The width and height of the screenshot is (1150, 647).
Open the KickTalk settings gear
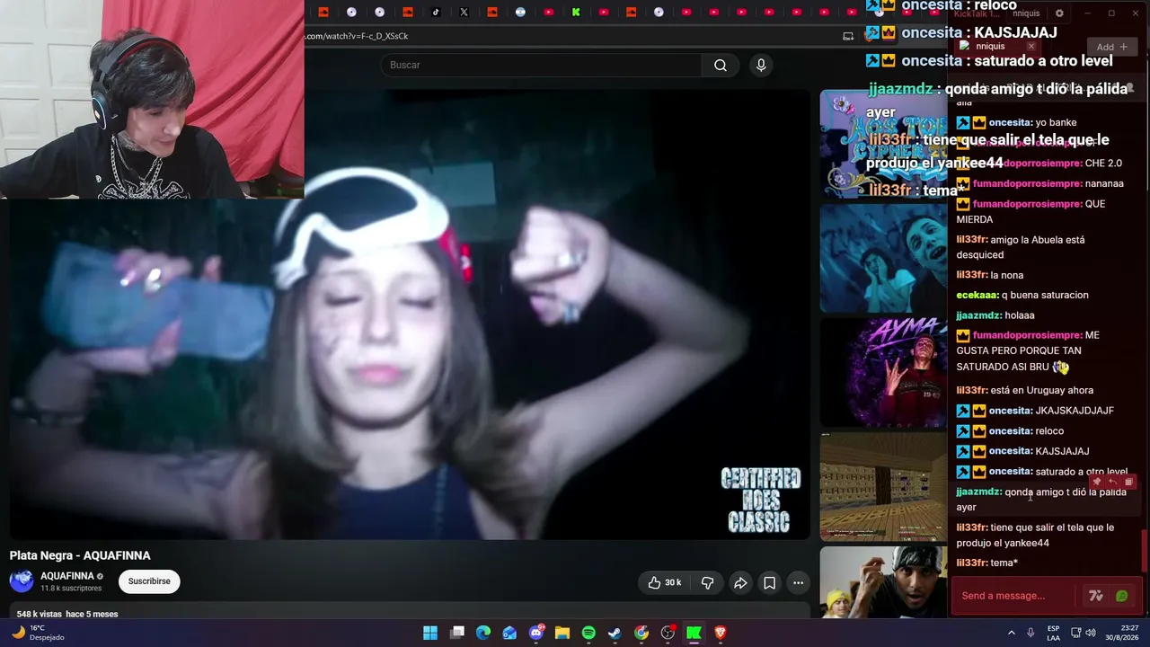[1059, 13]
